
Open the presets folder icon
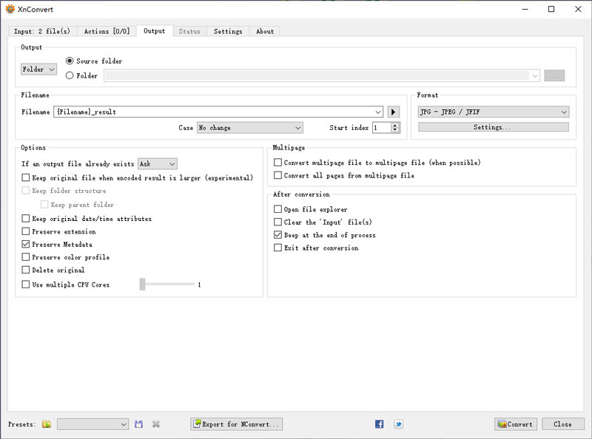tap(47, 424)
